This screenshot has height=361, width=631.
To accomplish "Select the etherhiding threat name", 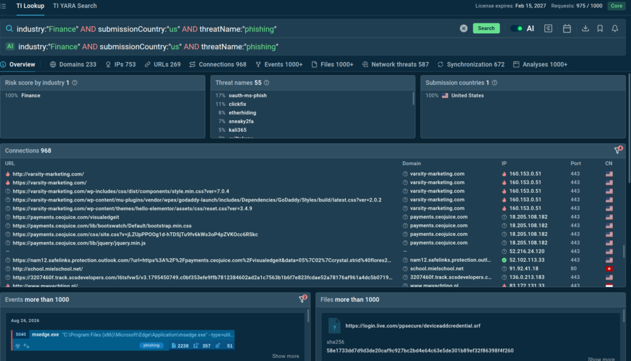I will coord(242,113).
